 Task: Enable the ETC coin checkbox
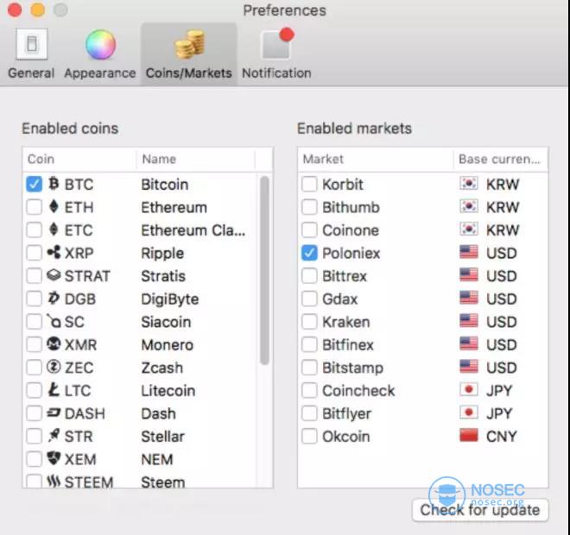tap(35, 230)
